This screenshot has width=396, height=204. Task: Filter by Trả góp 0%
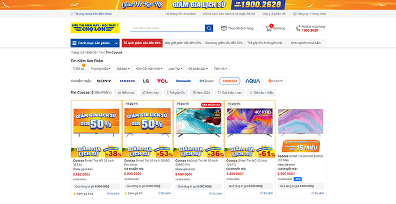coord(176,92)
